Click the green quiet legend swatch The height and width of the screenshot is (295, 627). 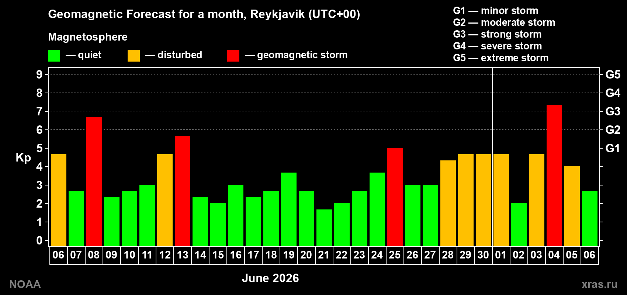[x=54, y=56]
